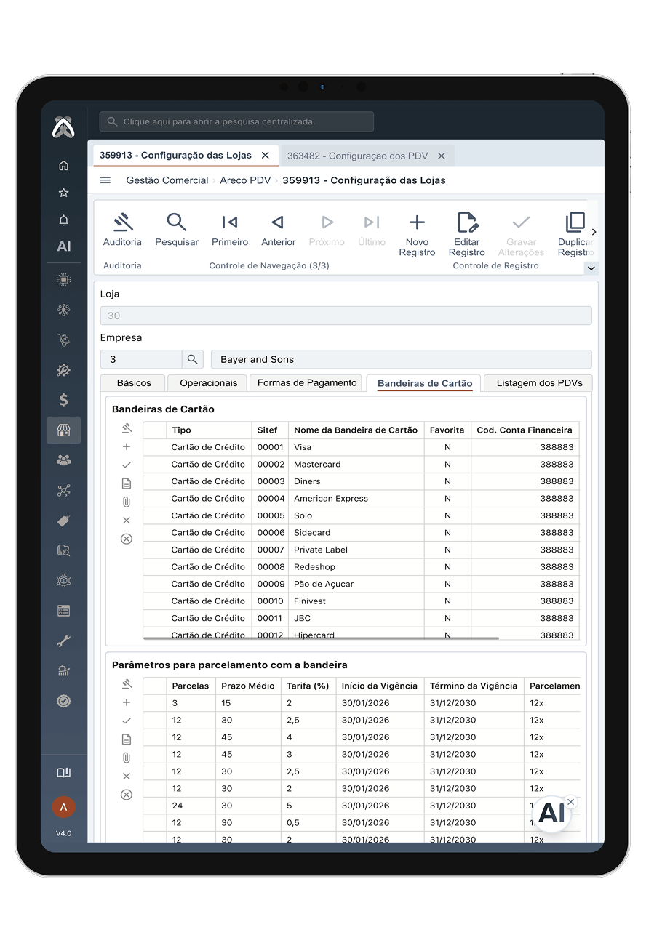Click paperclip icon beside Parâmetros para parcelamento grid
The height and width of the screenshot is (951, 646).
127,758
